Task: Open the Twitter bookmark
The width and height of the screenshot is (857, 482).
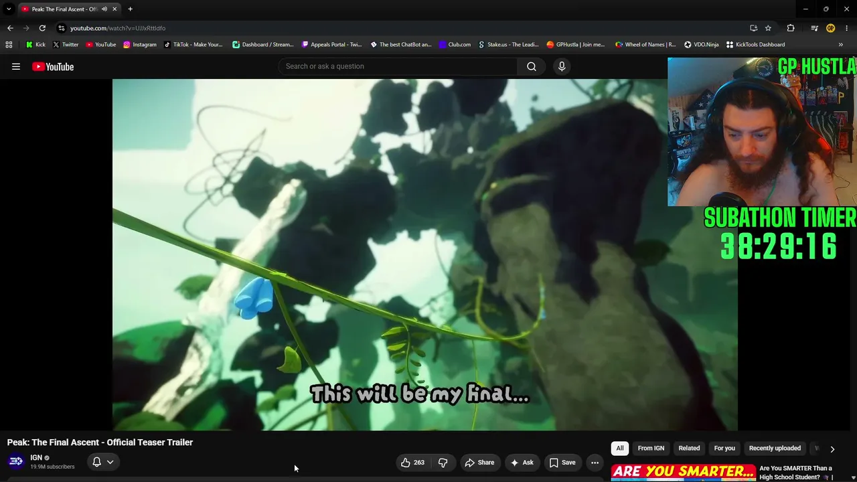Action: tap(66, 45)
